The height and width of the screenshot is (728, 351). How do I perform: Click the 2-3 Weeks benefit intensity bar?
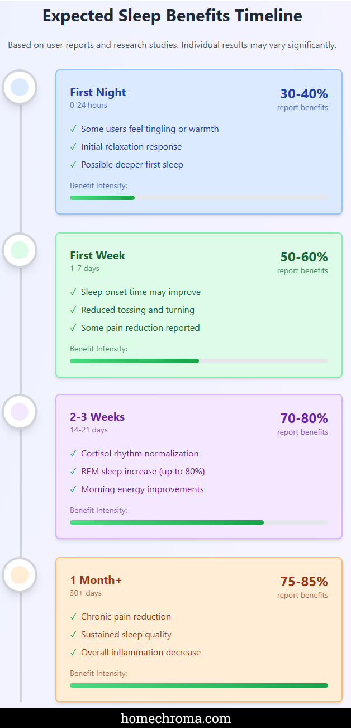[x=198, y=522]
